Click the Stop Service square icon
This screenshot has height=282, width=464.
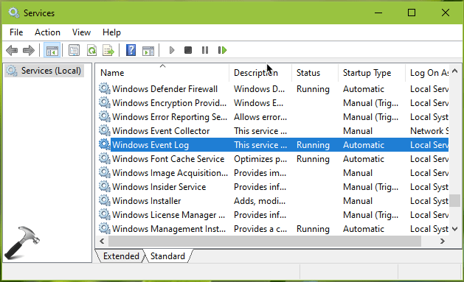(x=188, y=50)
